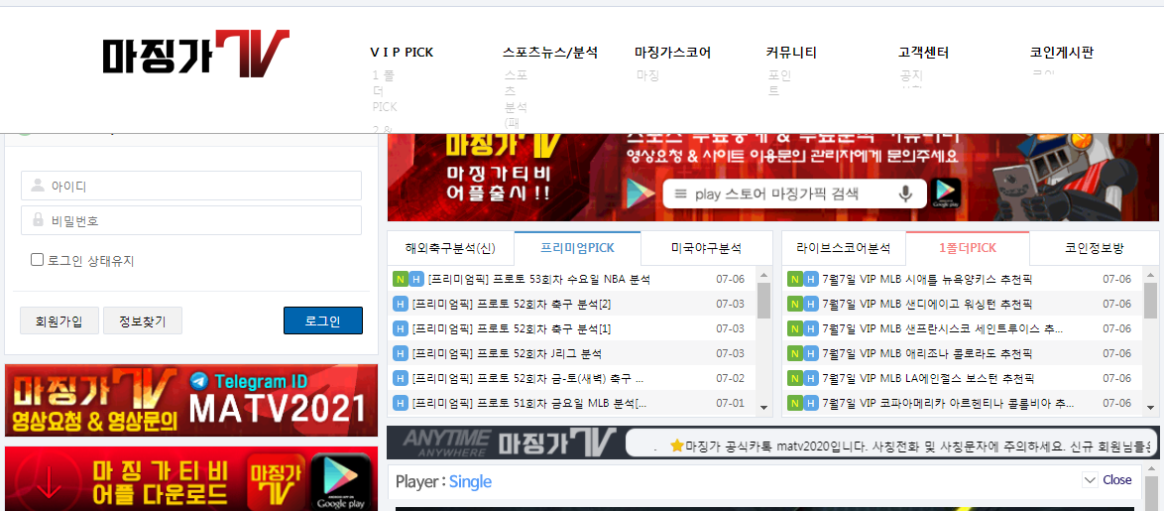Open 프로토 52회차 금-토(새벽) 축구 post
Viewport: 1164px width, 511px height.
527,379
